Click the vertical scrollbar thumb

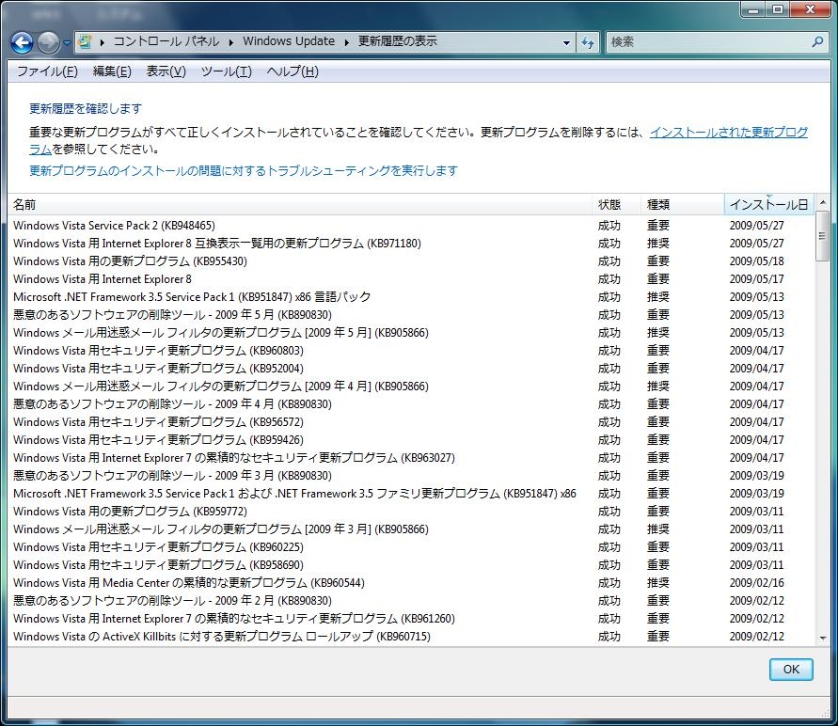point(823,236)
